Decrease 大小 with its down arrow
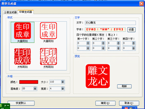This screenshot has width=145, height=109. 63,83
